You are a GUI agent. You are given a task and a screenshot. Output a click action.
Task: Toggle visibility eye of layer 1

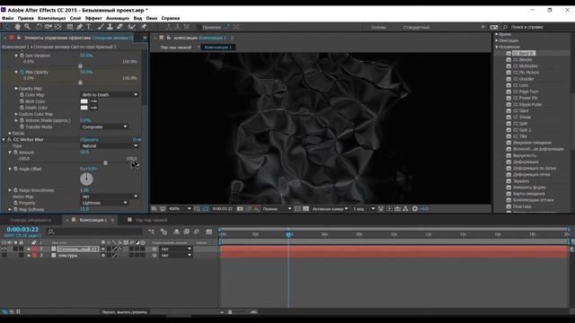pyautogui.click(x=4, y=249)
